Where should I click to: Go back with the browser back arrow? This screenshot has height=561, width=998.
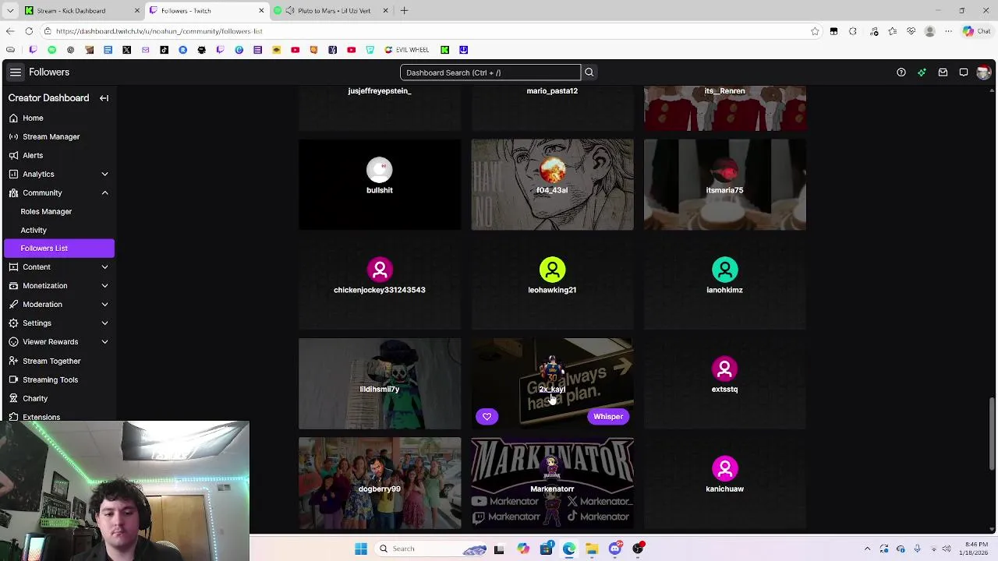point(10,31)
